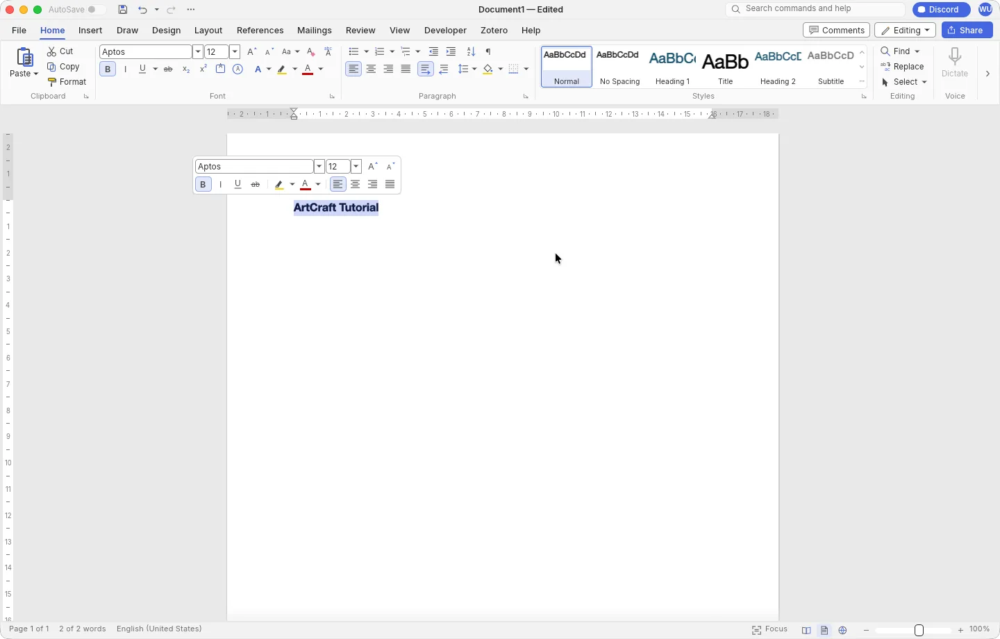Viewport: 1000px width, 639px height.
Task: Open the References tab
Action: pos(260,30)
